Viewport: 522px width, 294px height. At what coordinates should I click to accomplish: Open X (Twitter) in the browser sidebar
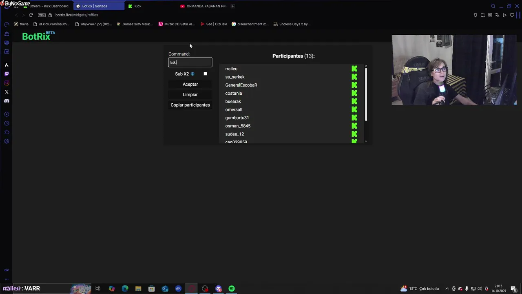(x=7, y=92)
